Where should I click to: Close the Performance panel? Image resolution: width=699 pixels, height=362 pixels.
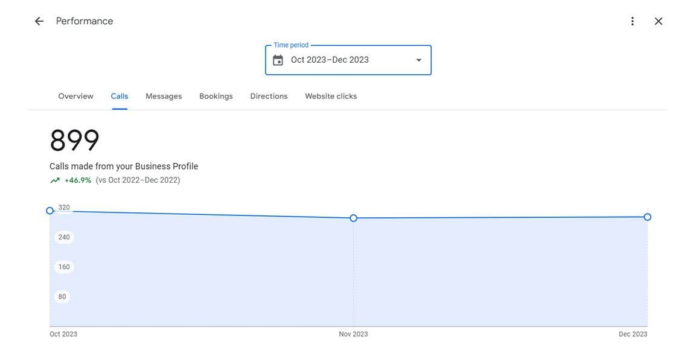pyautogui.click(x=659, y=21)
